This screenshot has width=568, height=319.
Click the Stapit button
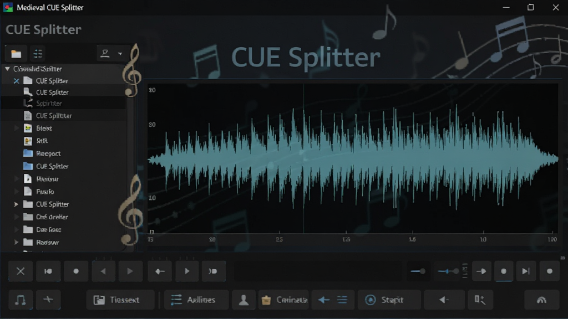pyautogui.click(x=389, y=300)
